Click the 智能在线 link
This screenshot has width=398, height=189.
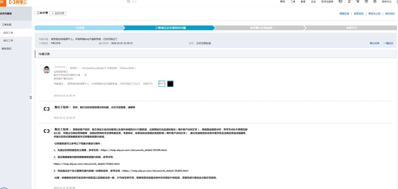click(x=344, y=13)
